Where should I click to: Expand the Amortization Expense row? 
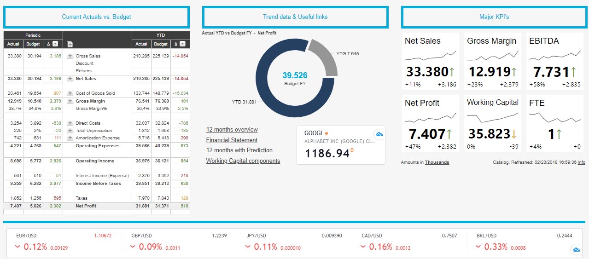pyautogui.click(x=70, y=138)
